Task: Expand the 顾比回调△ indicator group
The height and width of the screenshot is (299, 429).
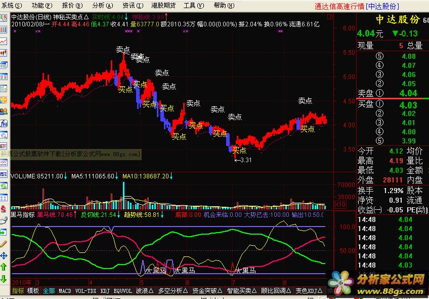Action: (276, 291)
